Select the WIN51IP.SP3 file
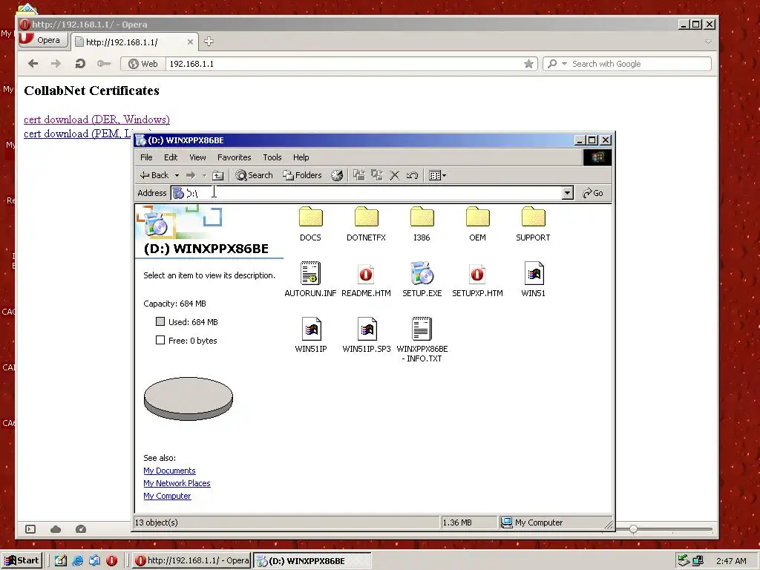The height and width of the screenshot is (570, 760). coord(367,335)
